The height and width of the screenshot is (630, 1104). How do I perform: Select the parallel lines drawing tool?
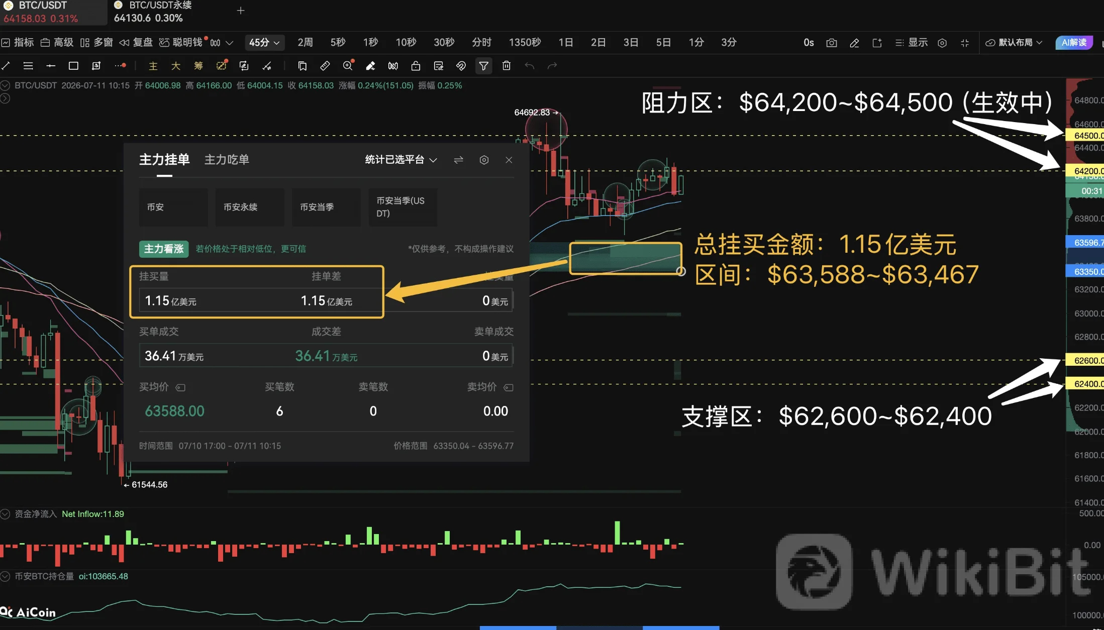tap(28, 66)
